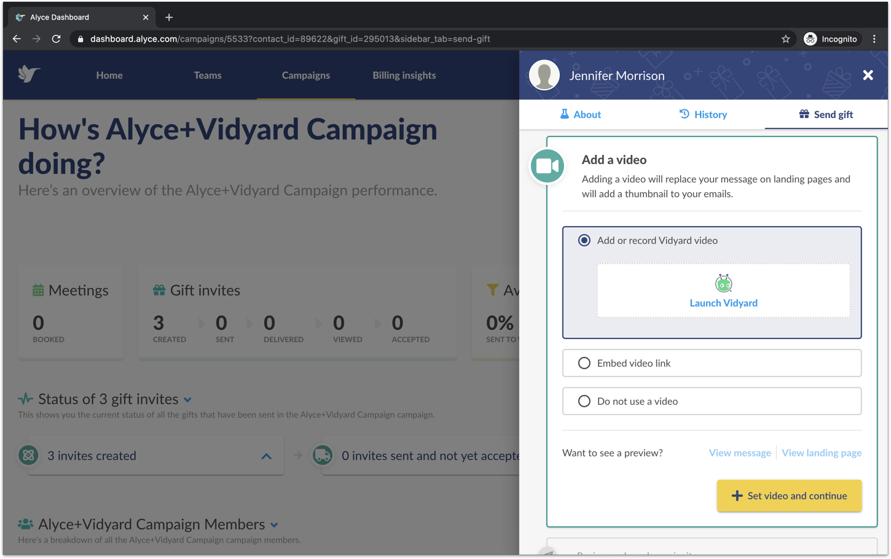Click the browser forward arrow
Viewport: 891px width, 559px height.
36,39
